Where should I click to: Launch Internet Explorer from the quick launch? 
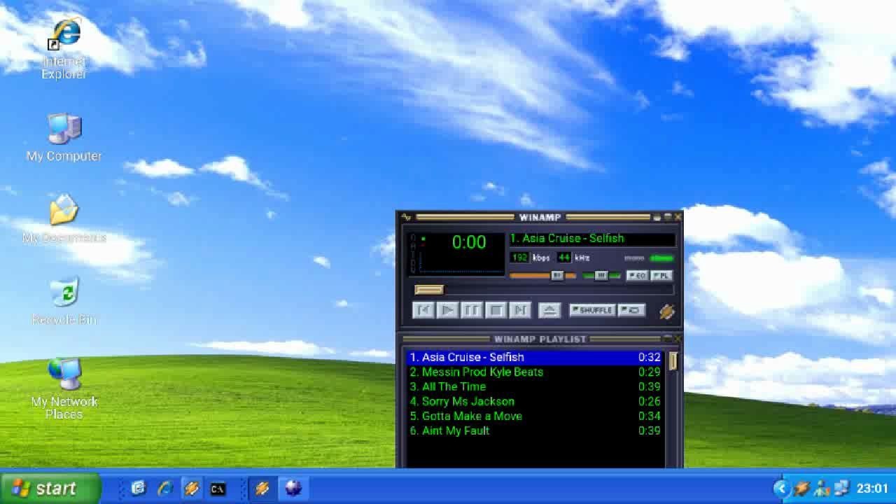click(x=164, y=488)
